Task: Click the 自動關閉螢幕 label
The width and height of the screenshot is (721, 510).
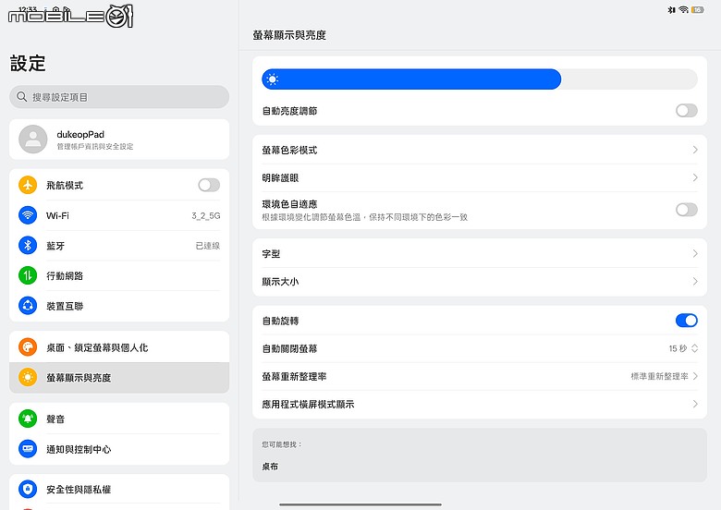Action: pos(289,348)
